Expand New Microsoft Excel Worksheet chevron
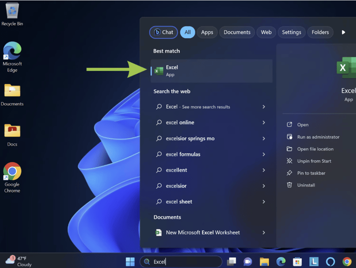The image size is (356, 268). [264, 233]
